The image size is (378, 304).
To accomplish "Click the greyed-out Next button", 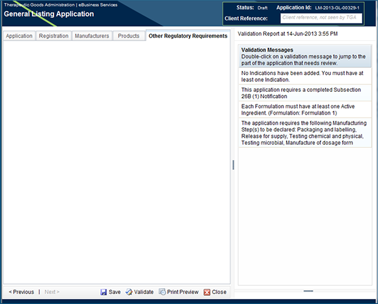I will [x=51, y=292].
